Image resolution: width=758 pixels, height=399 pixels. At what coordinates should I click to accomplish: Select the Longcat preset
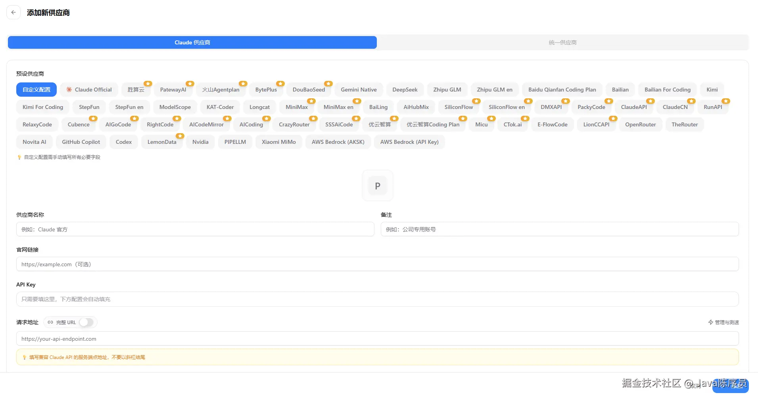(260, 107)
